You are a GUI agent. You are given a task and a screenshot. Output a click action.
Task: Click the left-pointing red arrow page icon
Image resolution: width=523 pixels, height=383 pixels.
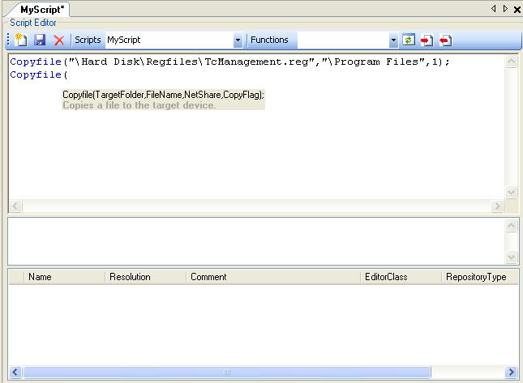click(445, 40)
